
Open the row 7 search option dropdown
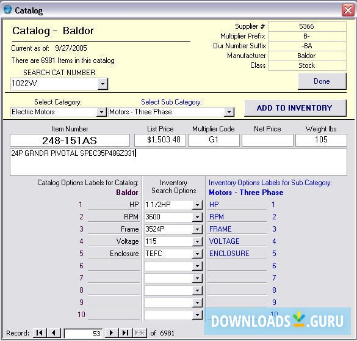tap(197, 278)
